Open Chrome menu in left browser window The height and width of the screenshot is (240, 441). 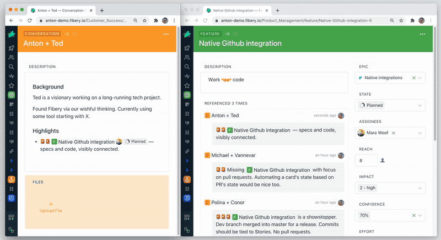click(174, 20)
